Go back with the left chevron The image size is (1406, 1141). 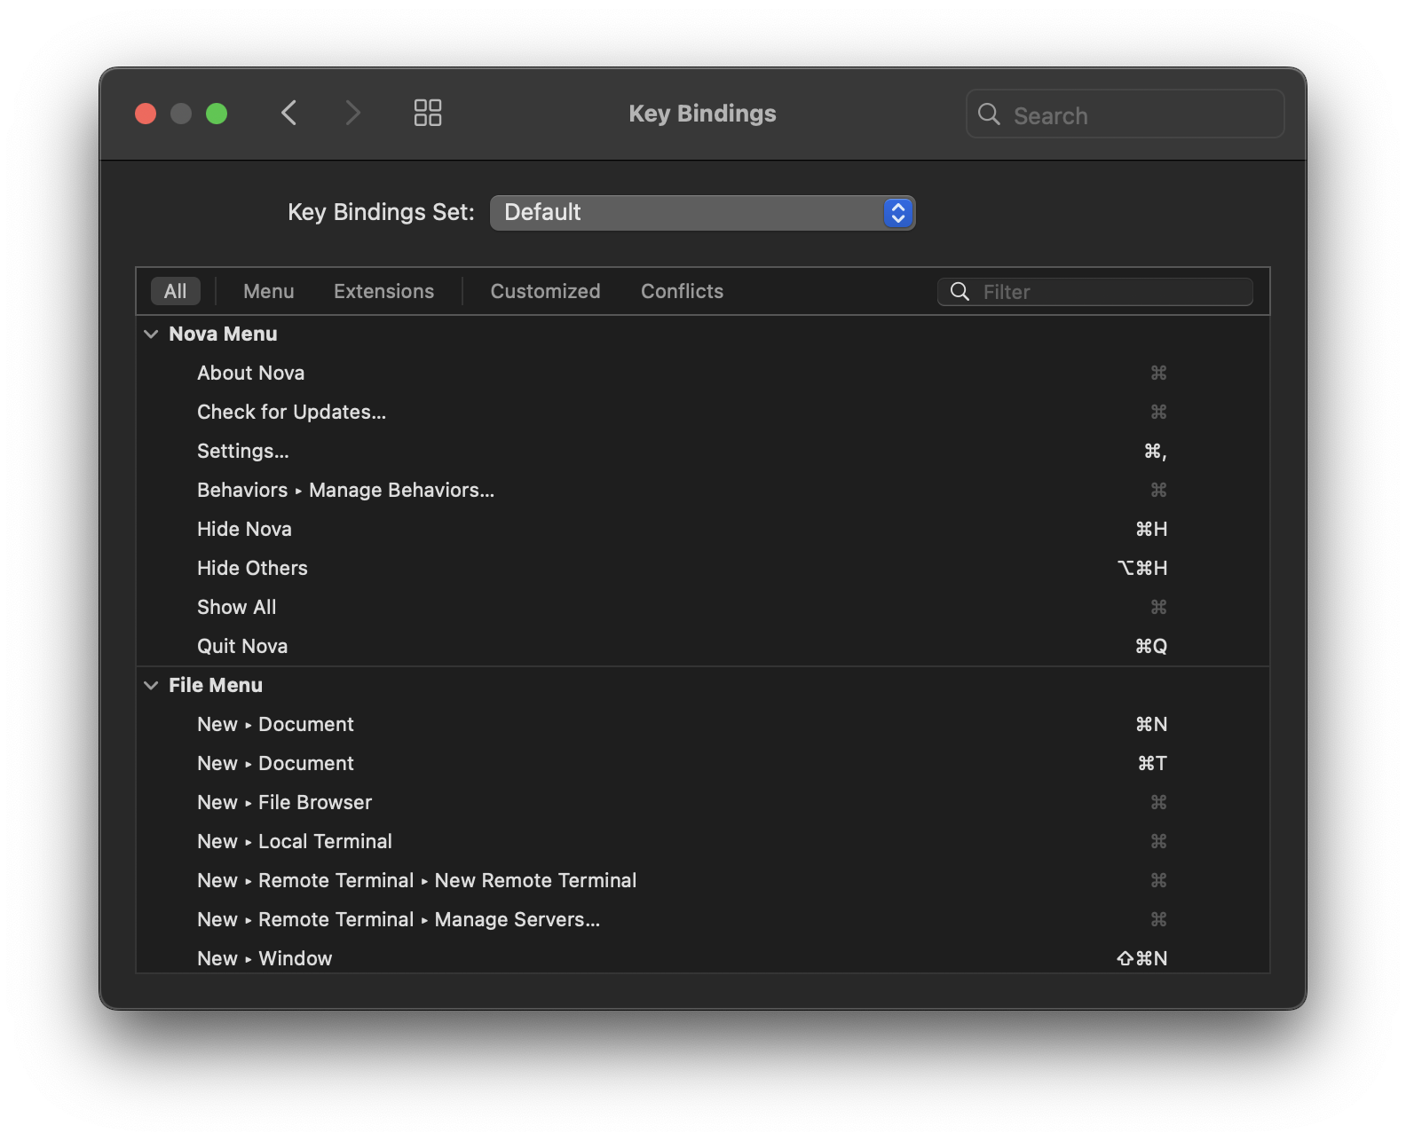288,113
